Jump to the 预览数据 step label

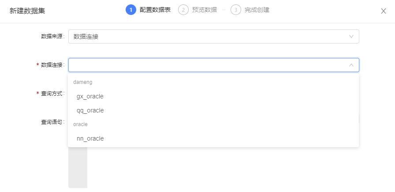pyautogui.click(x=205, y=10)
